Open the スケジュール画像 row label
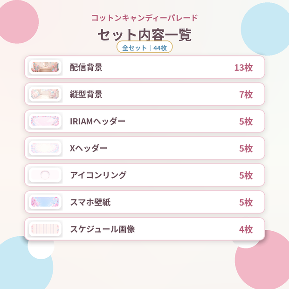Viewport: 289px width, 289px height. (103, 229)
